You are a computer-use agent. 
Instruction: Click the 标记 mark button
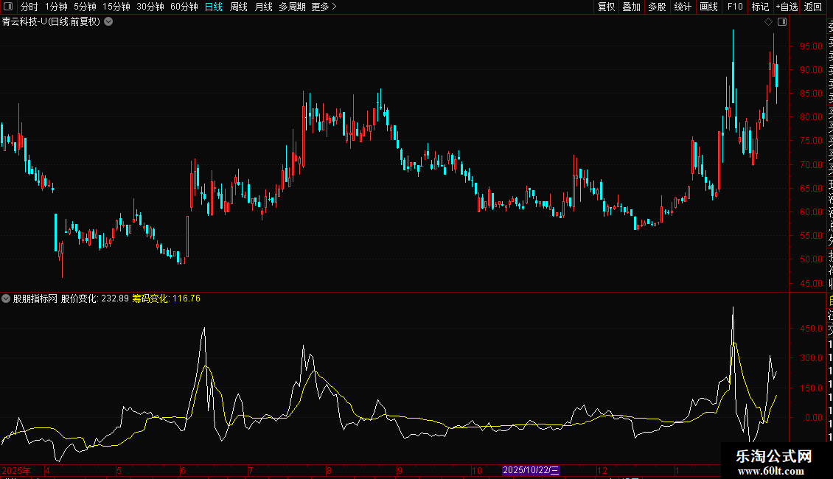(760, 7)
